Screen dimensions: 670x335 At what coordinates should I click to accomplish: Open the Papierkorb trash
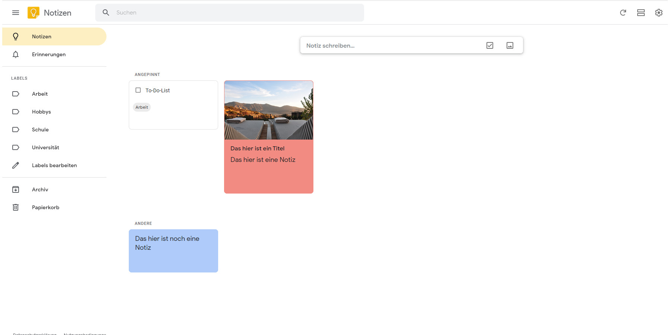coord(45,207)
